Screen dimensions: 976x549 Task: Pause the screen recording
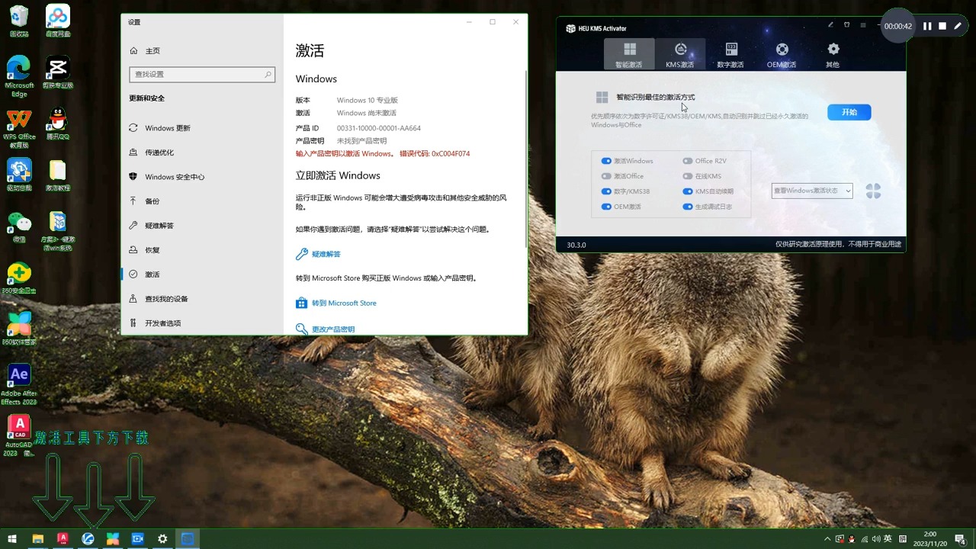[x=927, y=26]
